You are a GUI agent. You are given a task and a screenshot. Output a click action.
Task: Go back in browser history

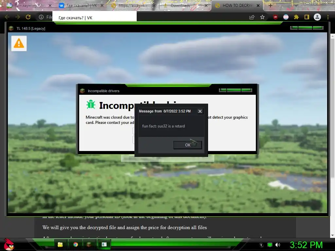(x=7, y=17)
